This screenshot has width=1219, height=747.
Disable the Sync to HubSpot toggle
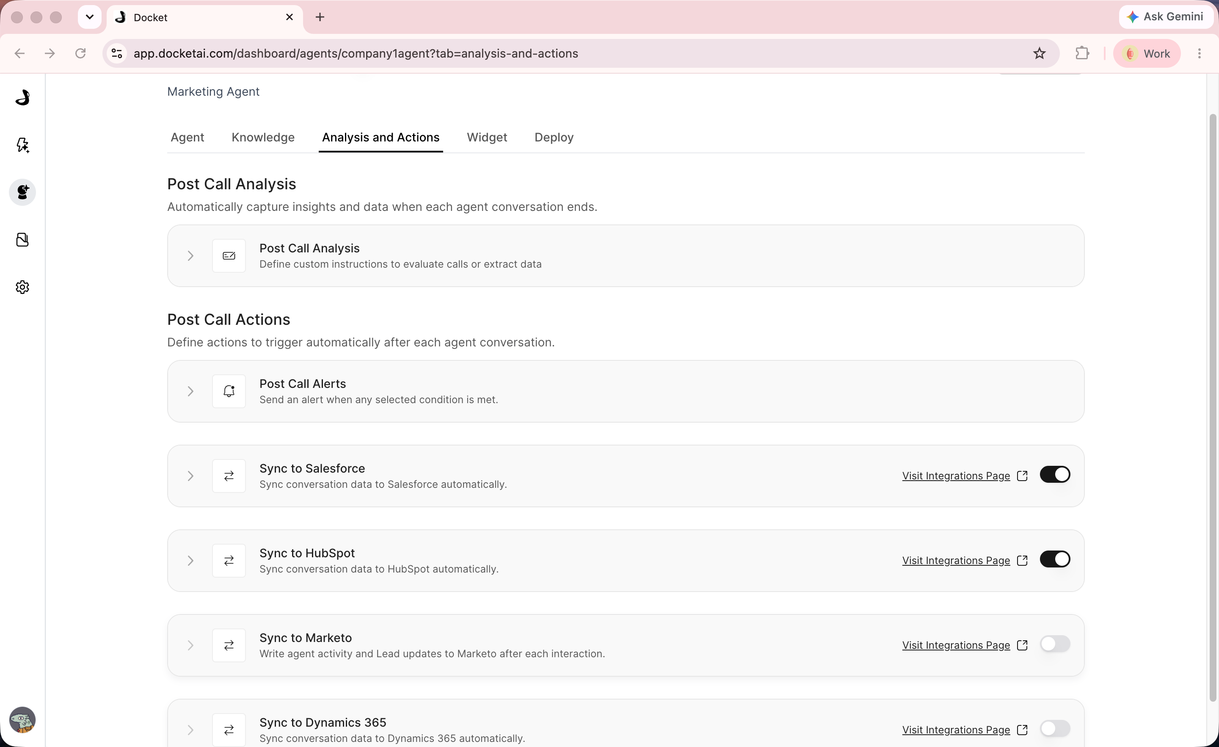[1055, 559]
